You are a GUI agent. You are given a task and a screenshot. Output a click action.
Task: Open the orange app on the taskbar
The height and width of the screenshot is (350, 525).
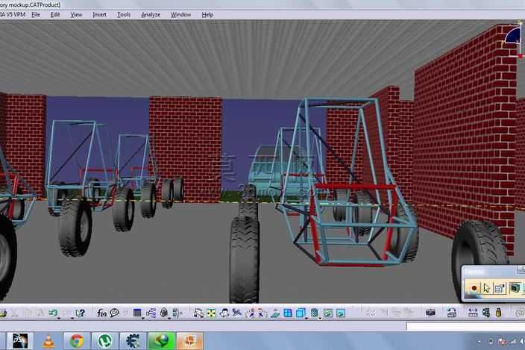click(189, 341)
